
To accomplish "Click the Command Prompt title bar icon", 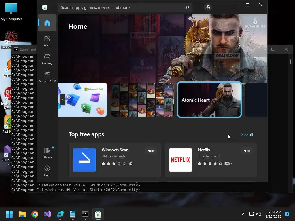I will point(16,49).
